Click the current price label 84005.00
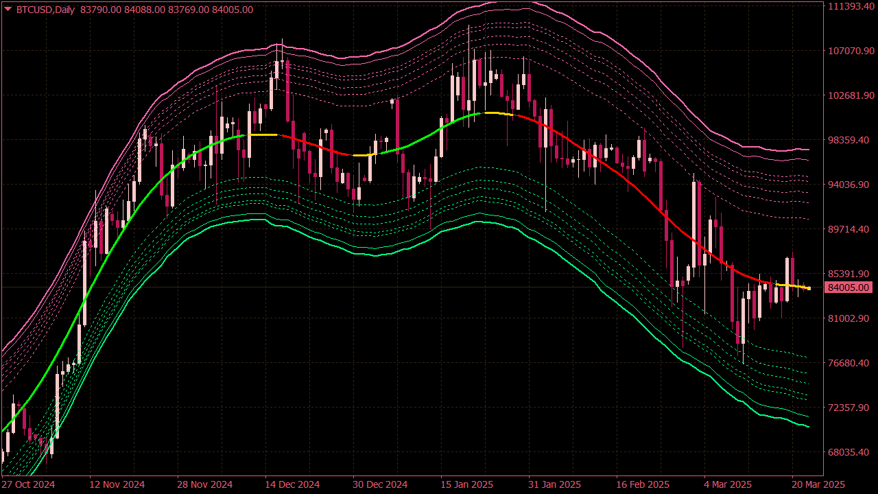This screenshot has width=878, height=494. [849, 287]
